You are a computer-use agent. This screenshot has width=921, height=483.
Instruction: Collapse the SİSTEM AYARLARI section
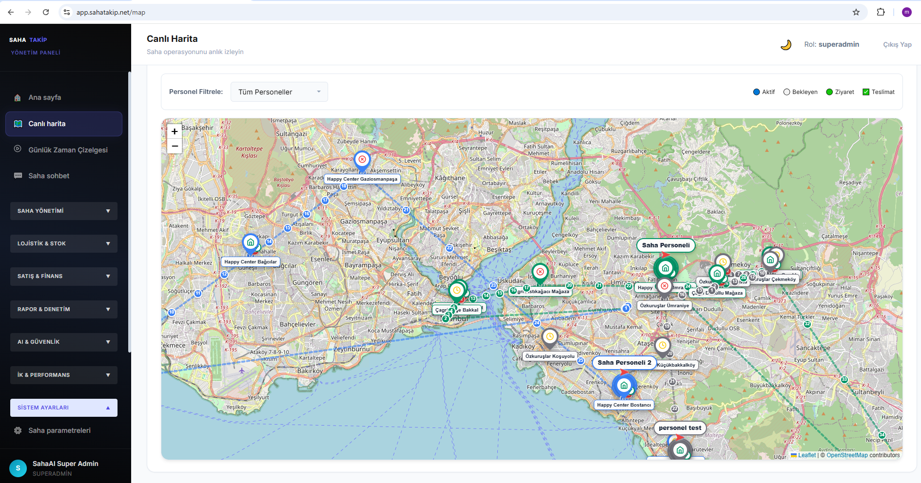click(64, 408)
